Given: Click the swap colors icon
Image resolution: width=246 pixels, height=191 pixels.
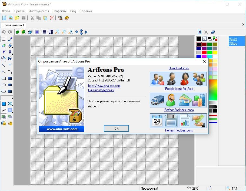Looking at the screenshot, I should point(215,39).
